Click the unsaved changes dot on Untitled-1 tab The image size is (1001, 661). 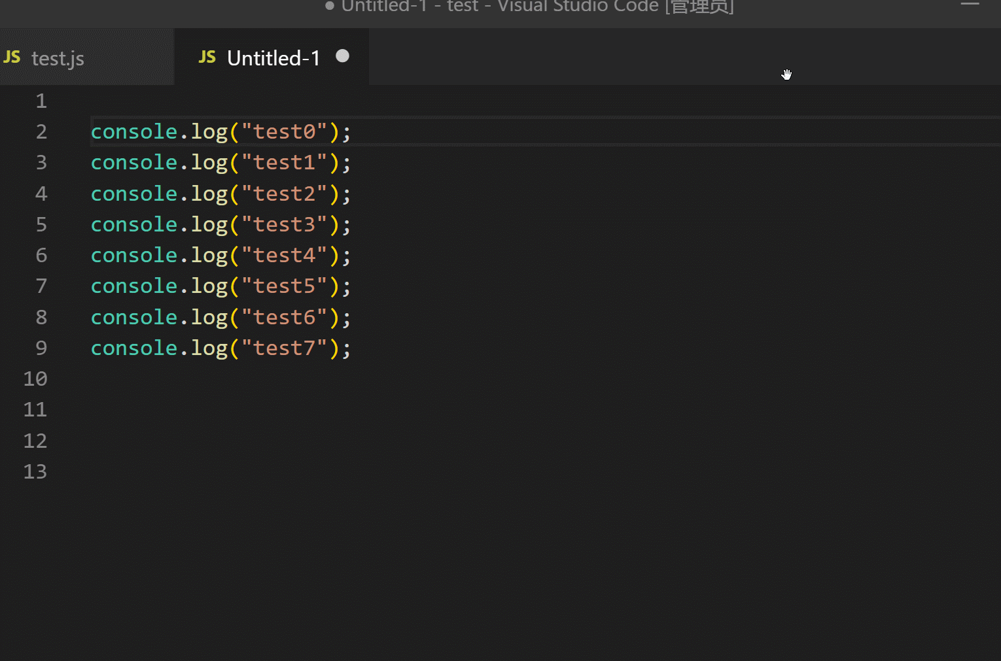[x=342, y=56]
